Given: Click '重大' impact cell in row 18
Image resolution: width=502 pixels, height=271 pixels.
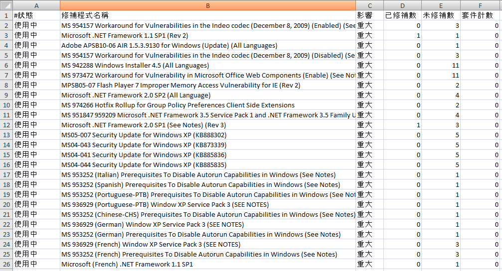Looking at the screenshot, I should [370, 184].
